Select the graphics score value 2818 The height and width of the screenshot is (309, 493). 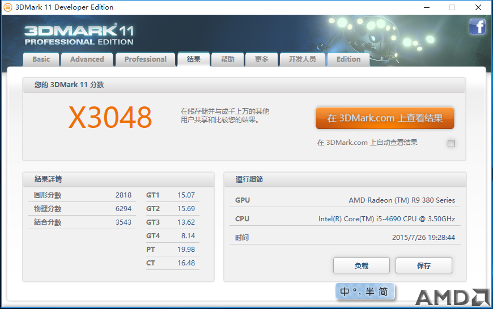coord(124,195)
